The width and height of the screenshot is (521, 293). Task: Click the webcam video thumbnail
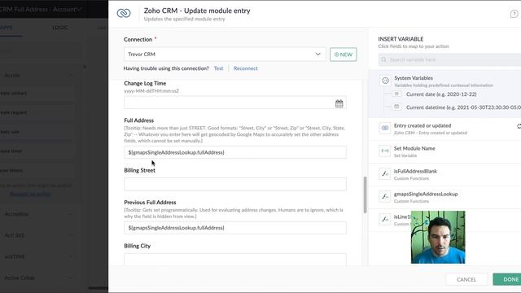point(438,237)
